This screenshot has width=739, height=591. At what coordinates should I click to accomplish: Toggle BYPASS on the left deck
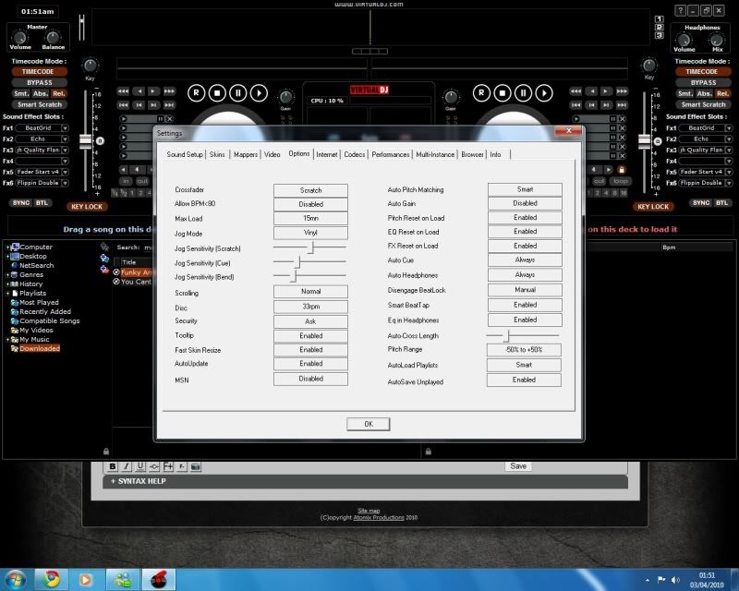[x=39, y=82]
